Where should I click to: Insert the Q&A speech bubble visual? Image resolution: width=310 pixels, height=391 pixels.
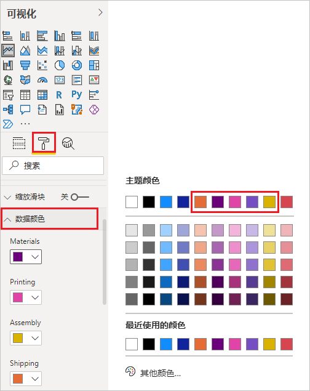[x=25, y=110]
